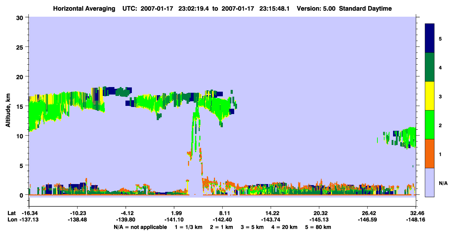The width and height of the screenshot is (462, 237).
Task: Click the altitude tick label 10
Action: [20, 136]
